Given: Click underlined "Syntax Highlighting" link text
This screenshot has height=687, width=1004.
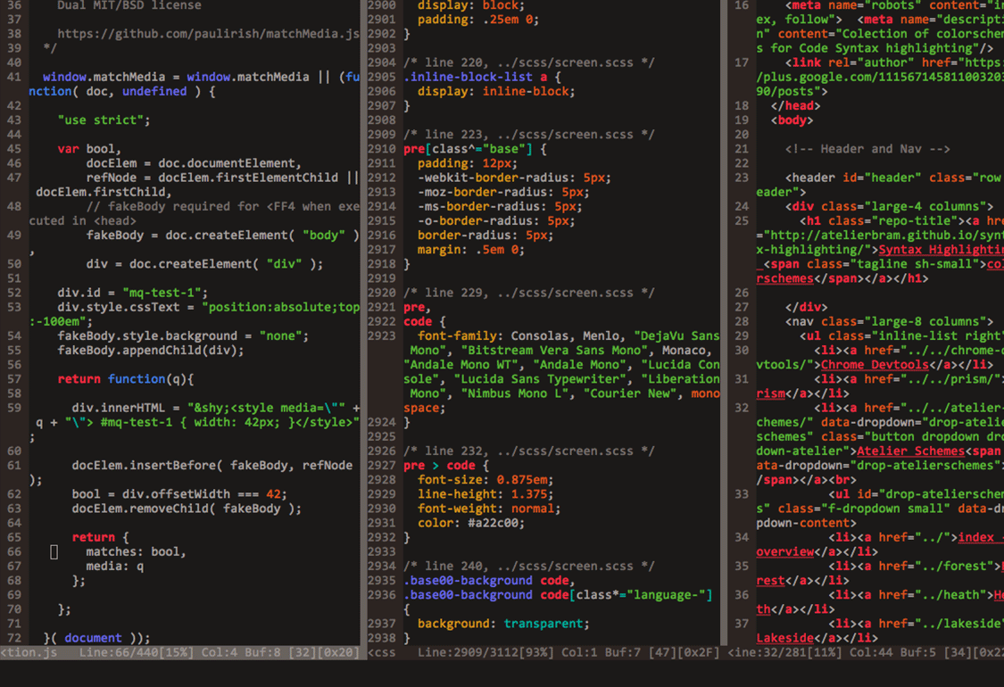Looking at the screenshot, I should (941, 250).
